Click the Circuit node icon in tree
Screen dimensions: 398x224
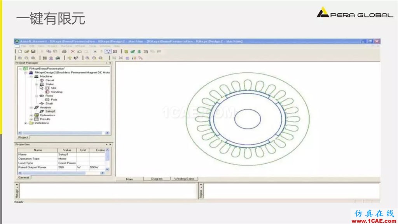[x=42, y=80]
